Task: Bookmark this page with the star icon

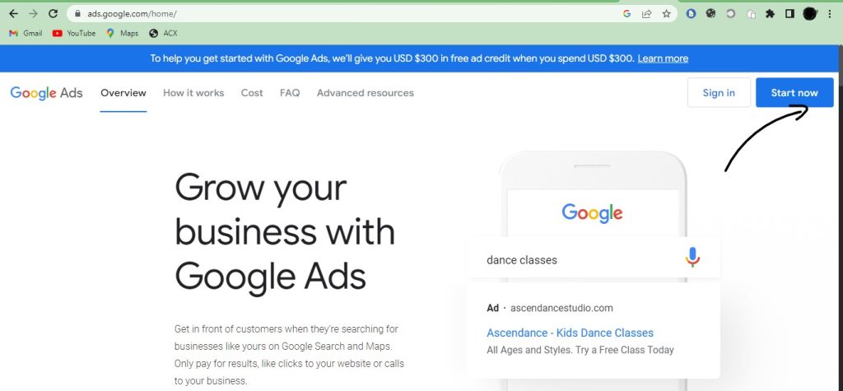Action: [667, 14]
